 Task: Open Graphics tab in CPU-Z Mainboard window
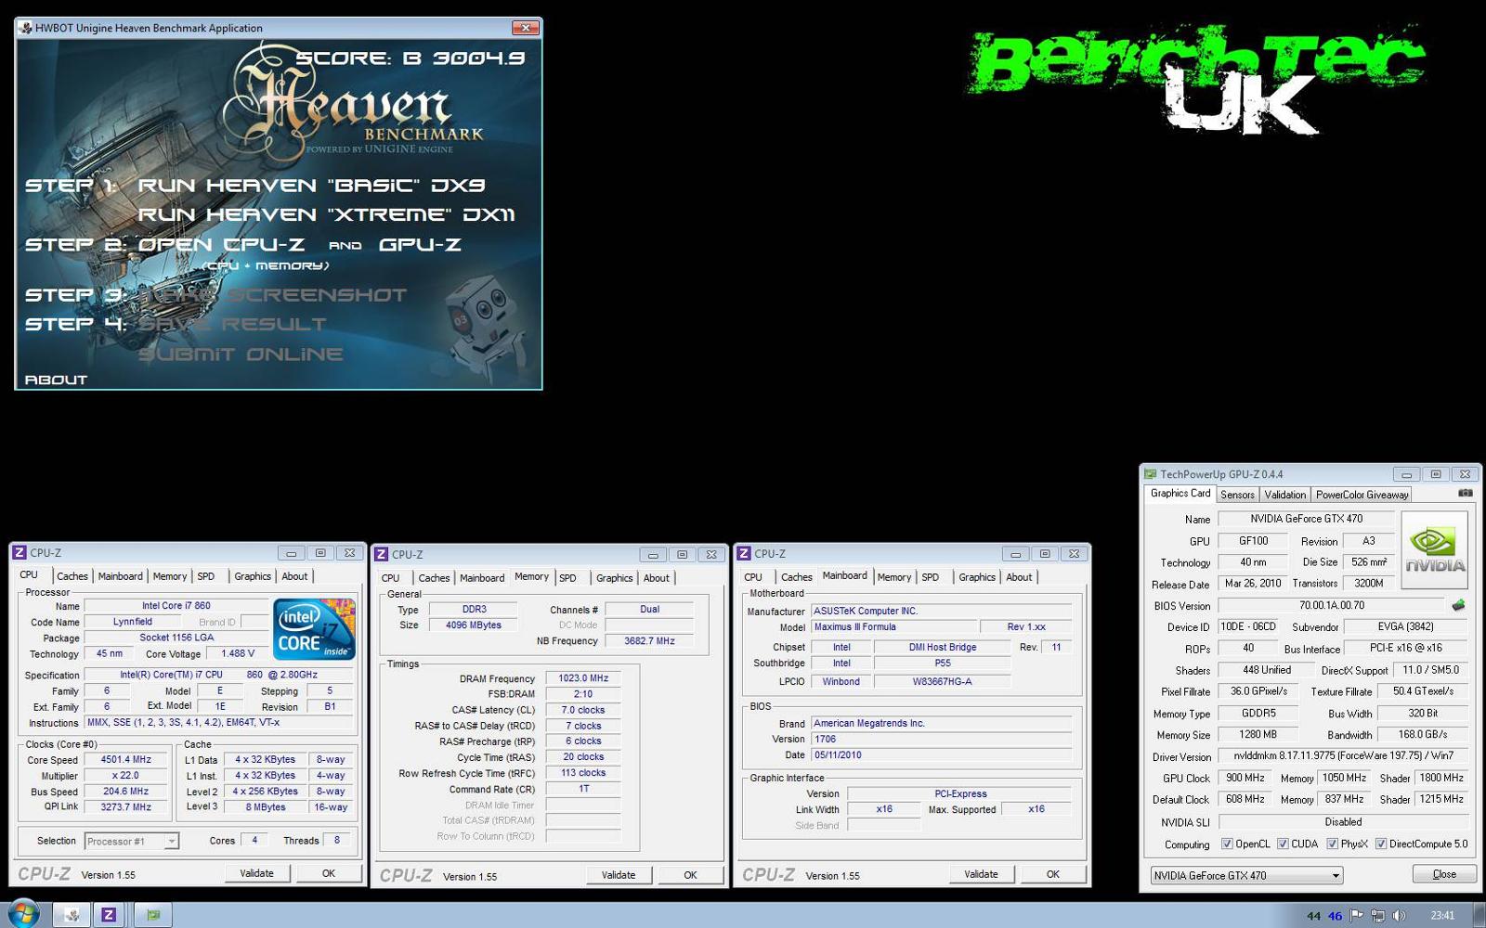click(x=976, y=577)
